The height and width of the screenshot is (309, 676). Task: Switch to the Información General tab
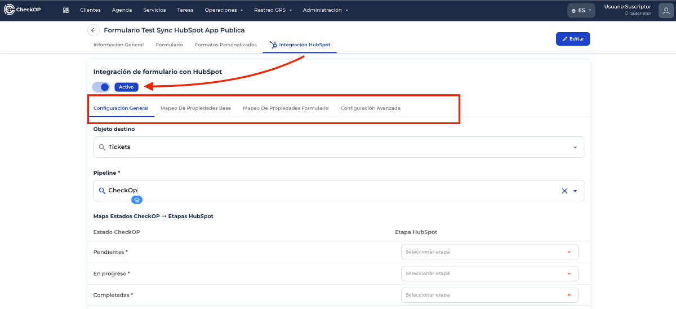click(118, 45)
